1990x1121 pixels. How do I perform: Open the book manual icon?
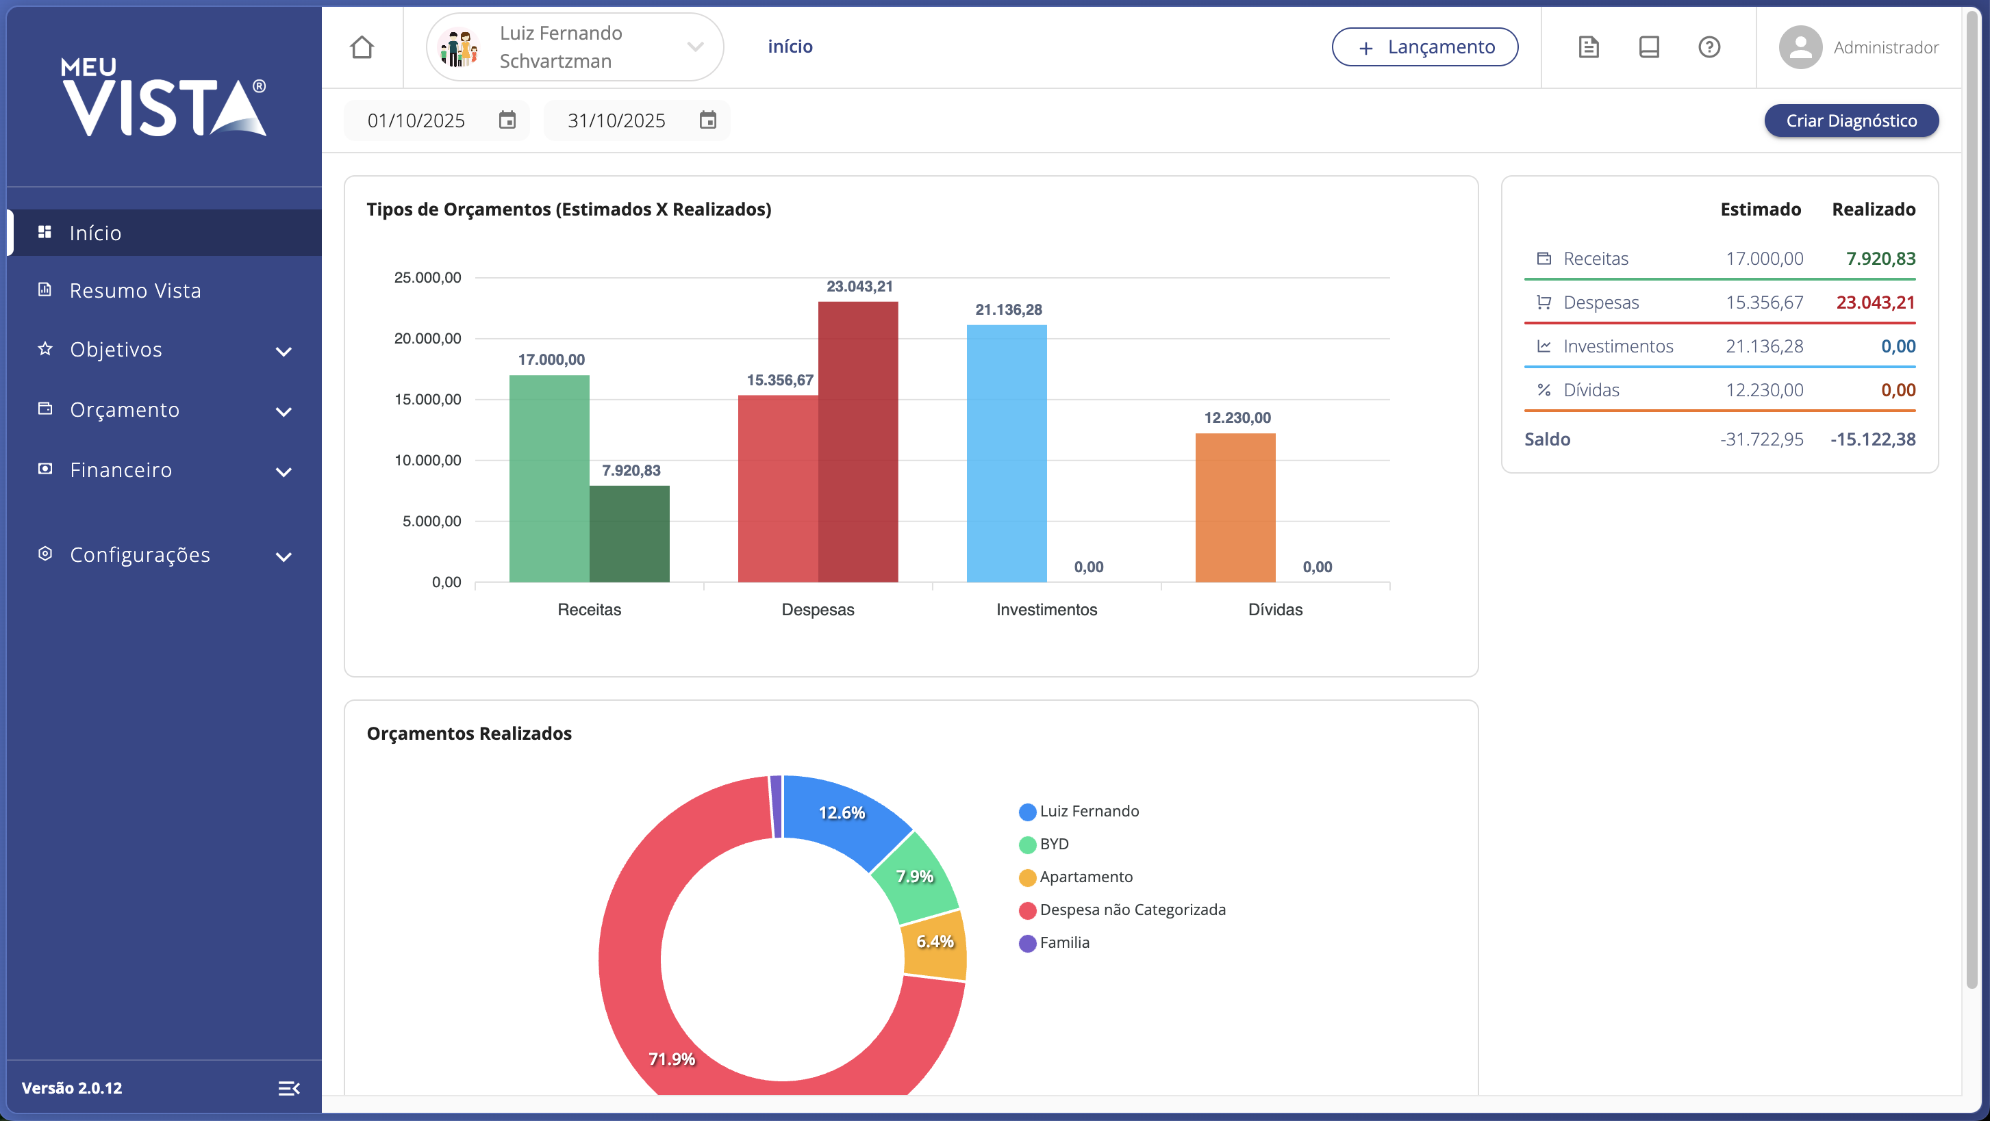click(x=1648, y=47)
